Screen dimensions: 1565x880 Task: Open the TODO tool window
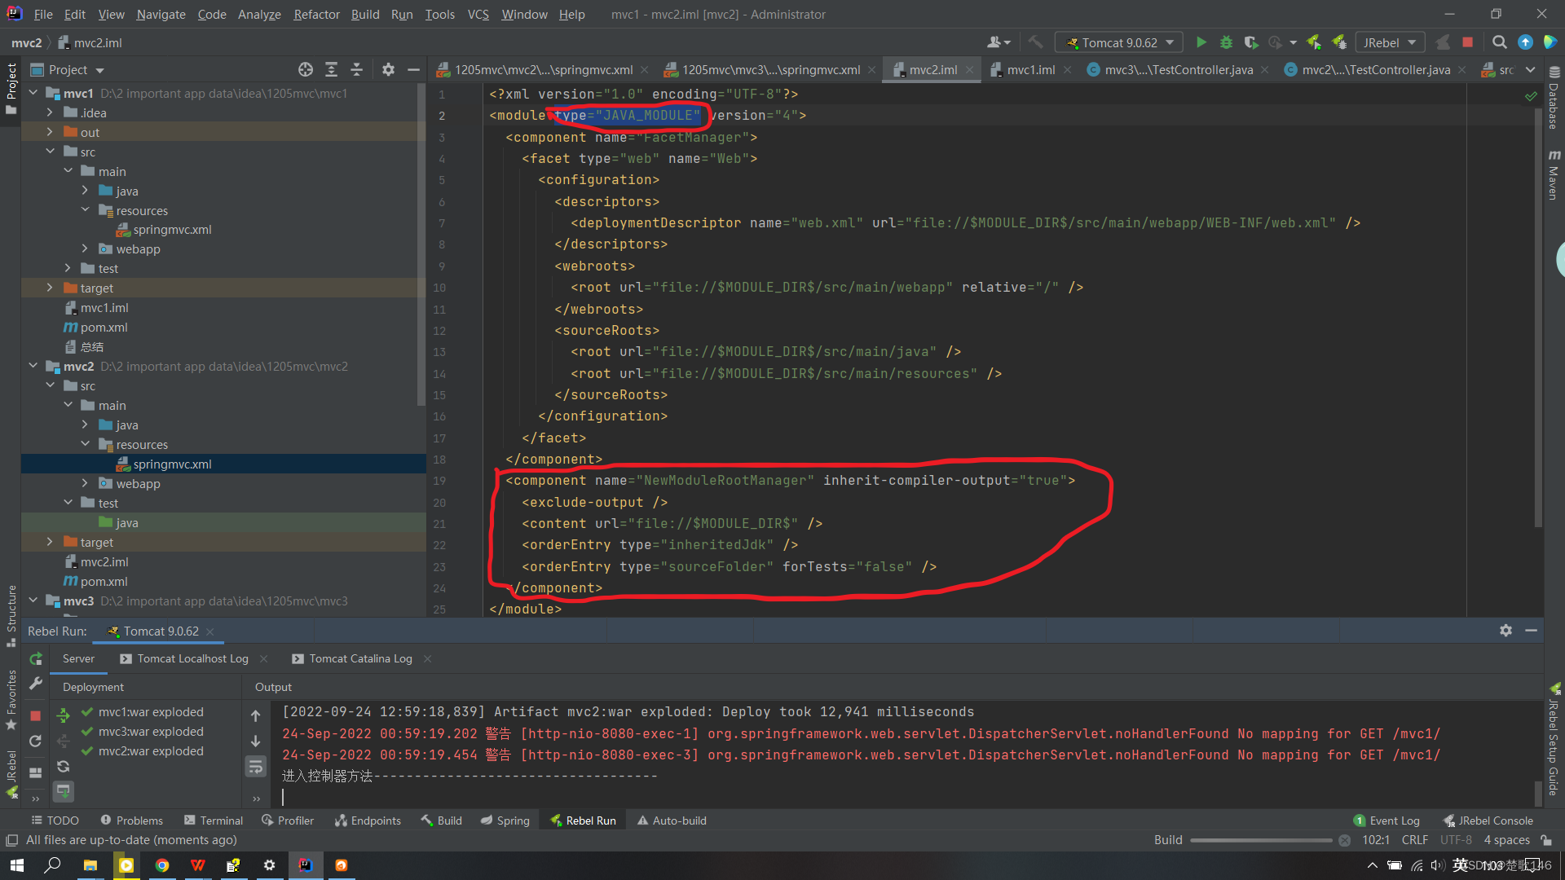[x=55, y=820]
